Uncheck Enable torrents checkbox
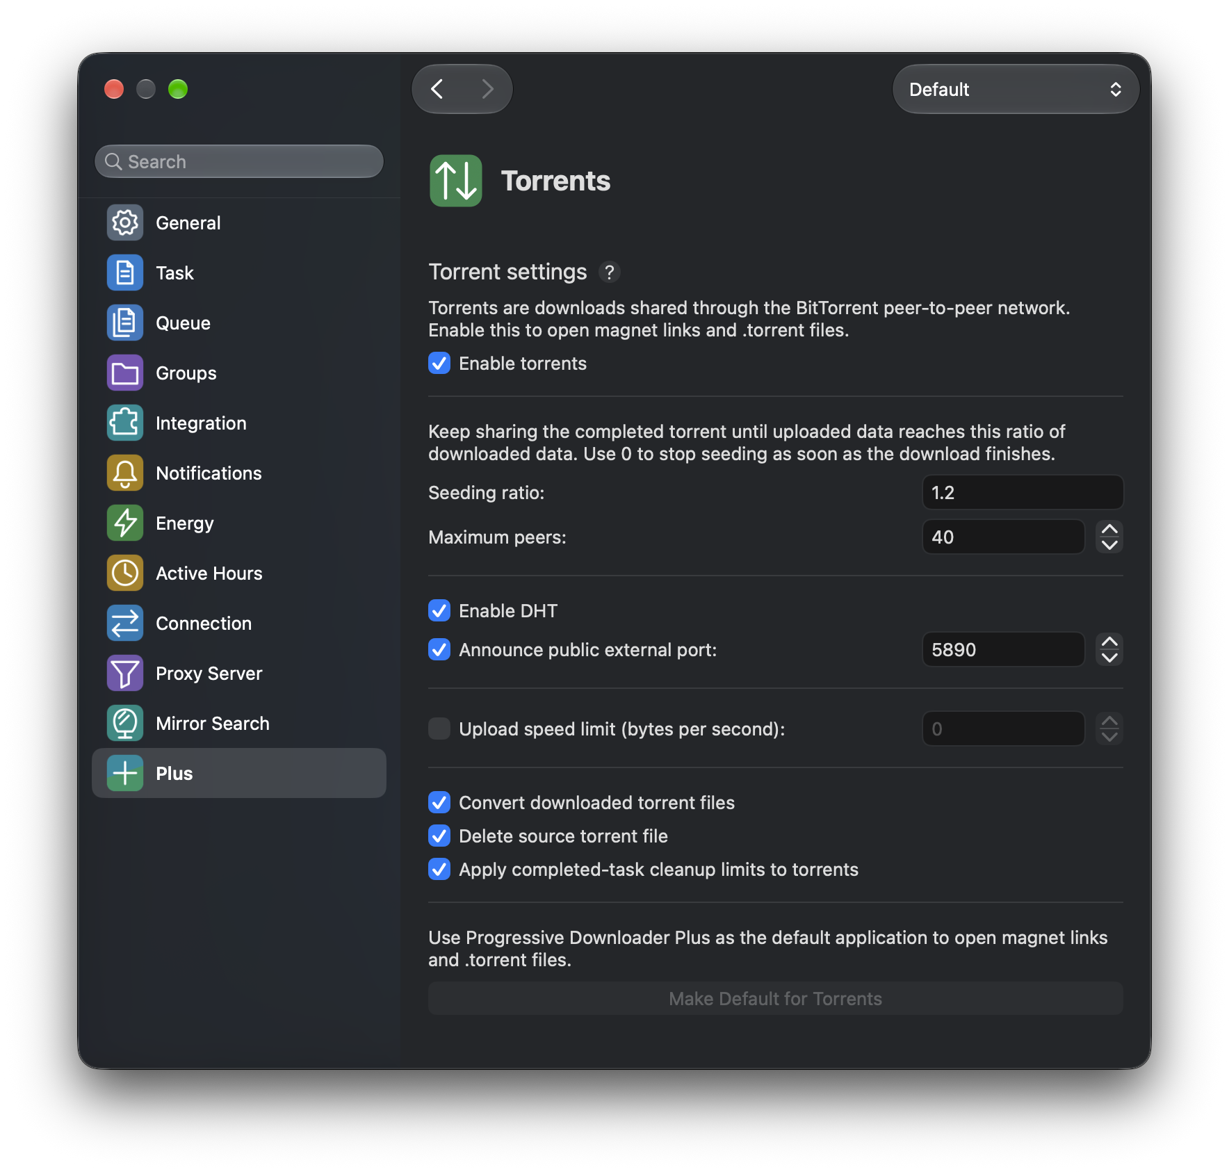Screen dimensions: 1229x1172 coord(439,363)
